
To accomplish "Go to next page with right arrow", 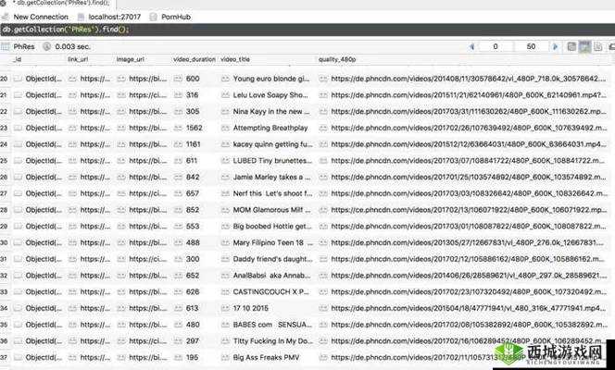I will click(554, 45).
